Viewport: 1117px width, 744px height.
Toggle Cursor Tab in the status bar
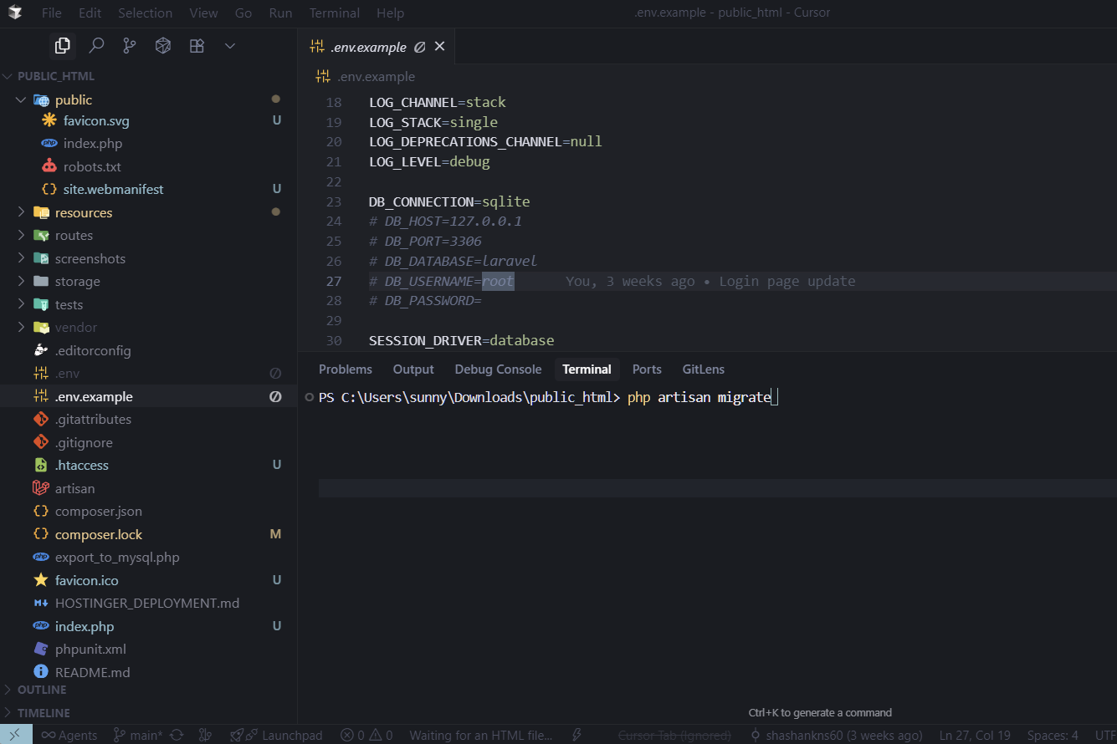pyautogui.click(x=674, y=735)
